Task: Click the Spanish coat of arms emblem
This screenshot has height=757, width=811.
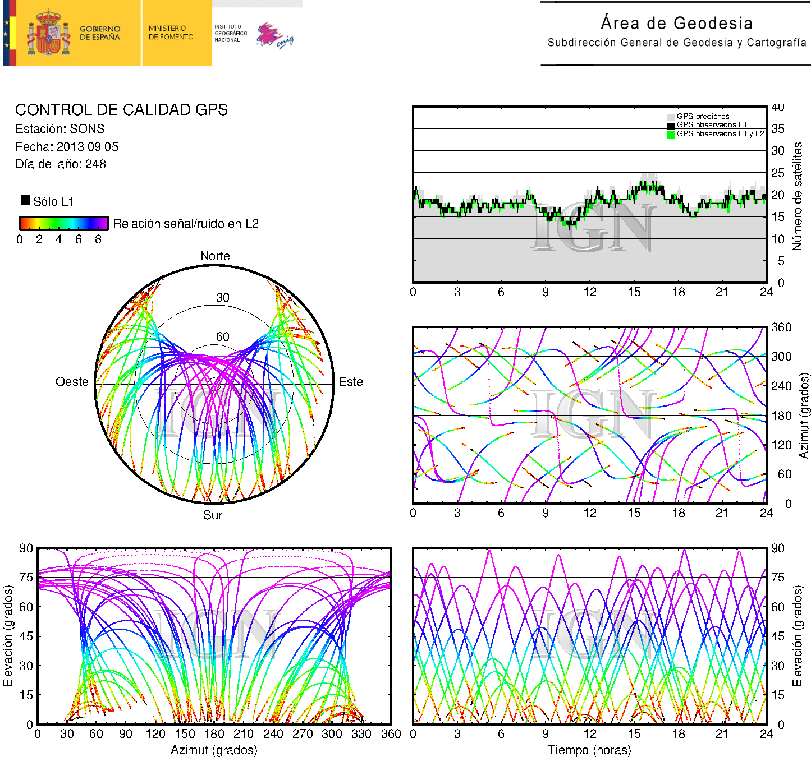Action: pyautogui.click(x=48, y=34)
